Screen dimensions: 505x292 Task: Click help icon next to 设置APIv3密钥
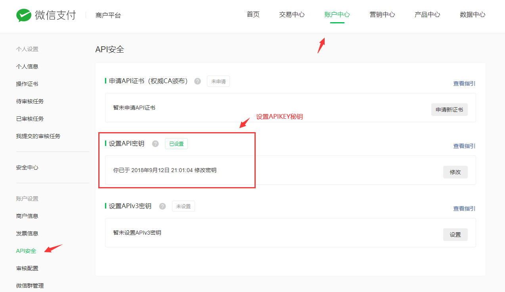[x=163, y=206]
